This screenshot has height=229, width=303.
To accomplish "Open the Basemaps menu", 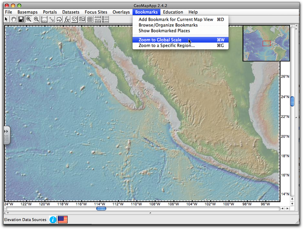I will pyautogui.click(x=28, y=12).
